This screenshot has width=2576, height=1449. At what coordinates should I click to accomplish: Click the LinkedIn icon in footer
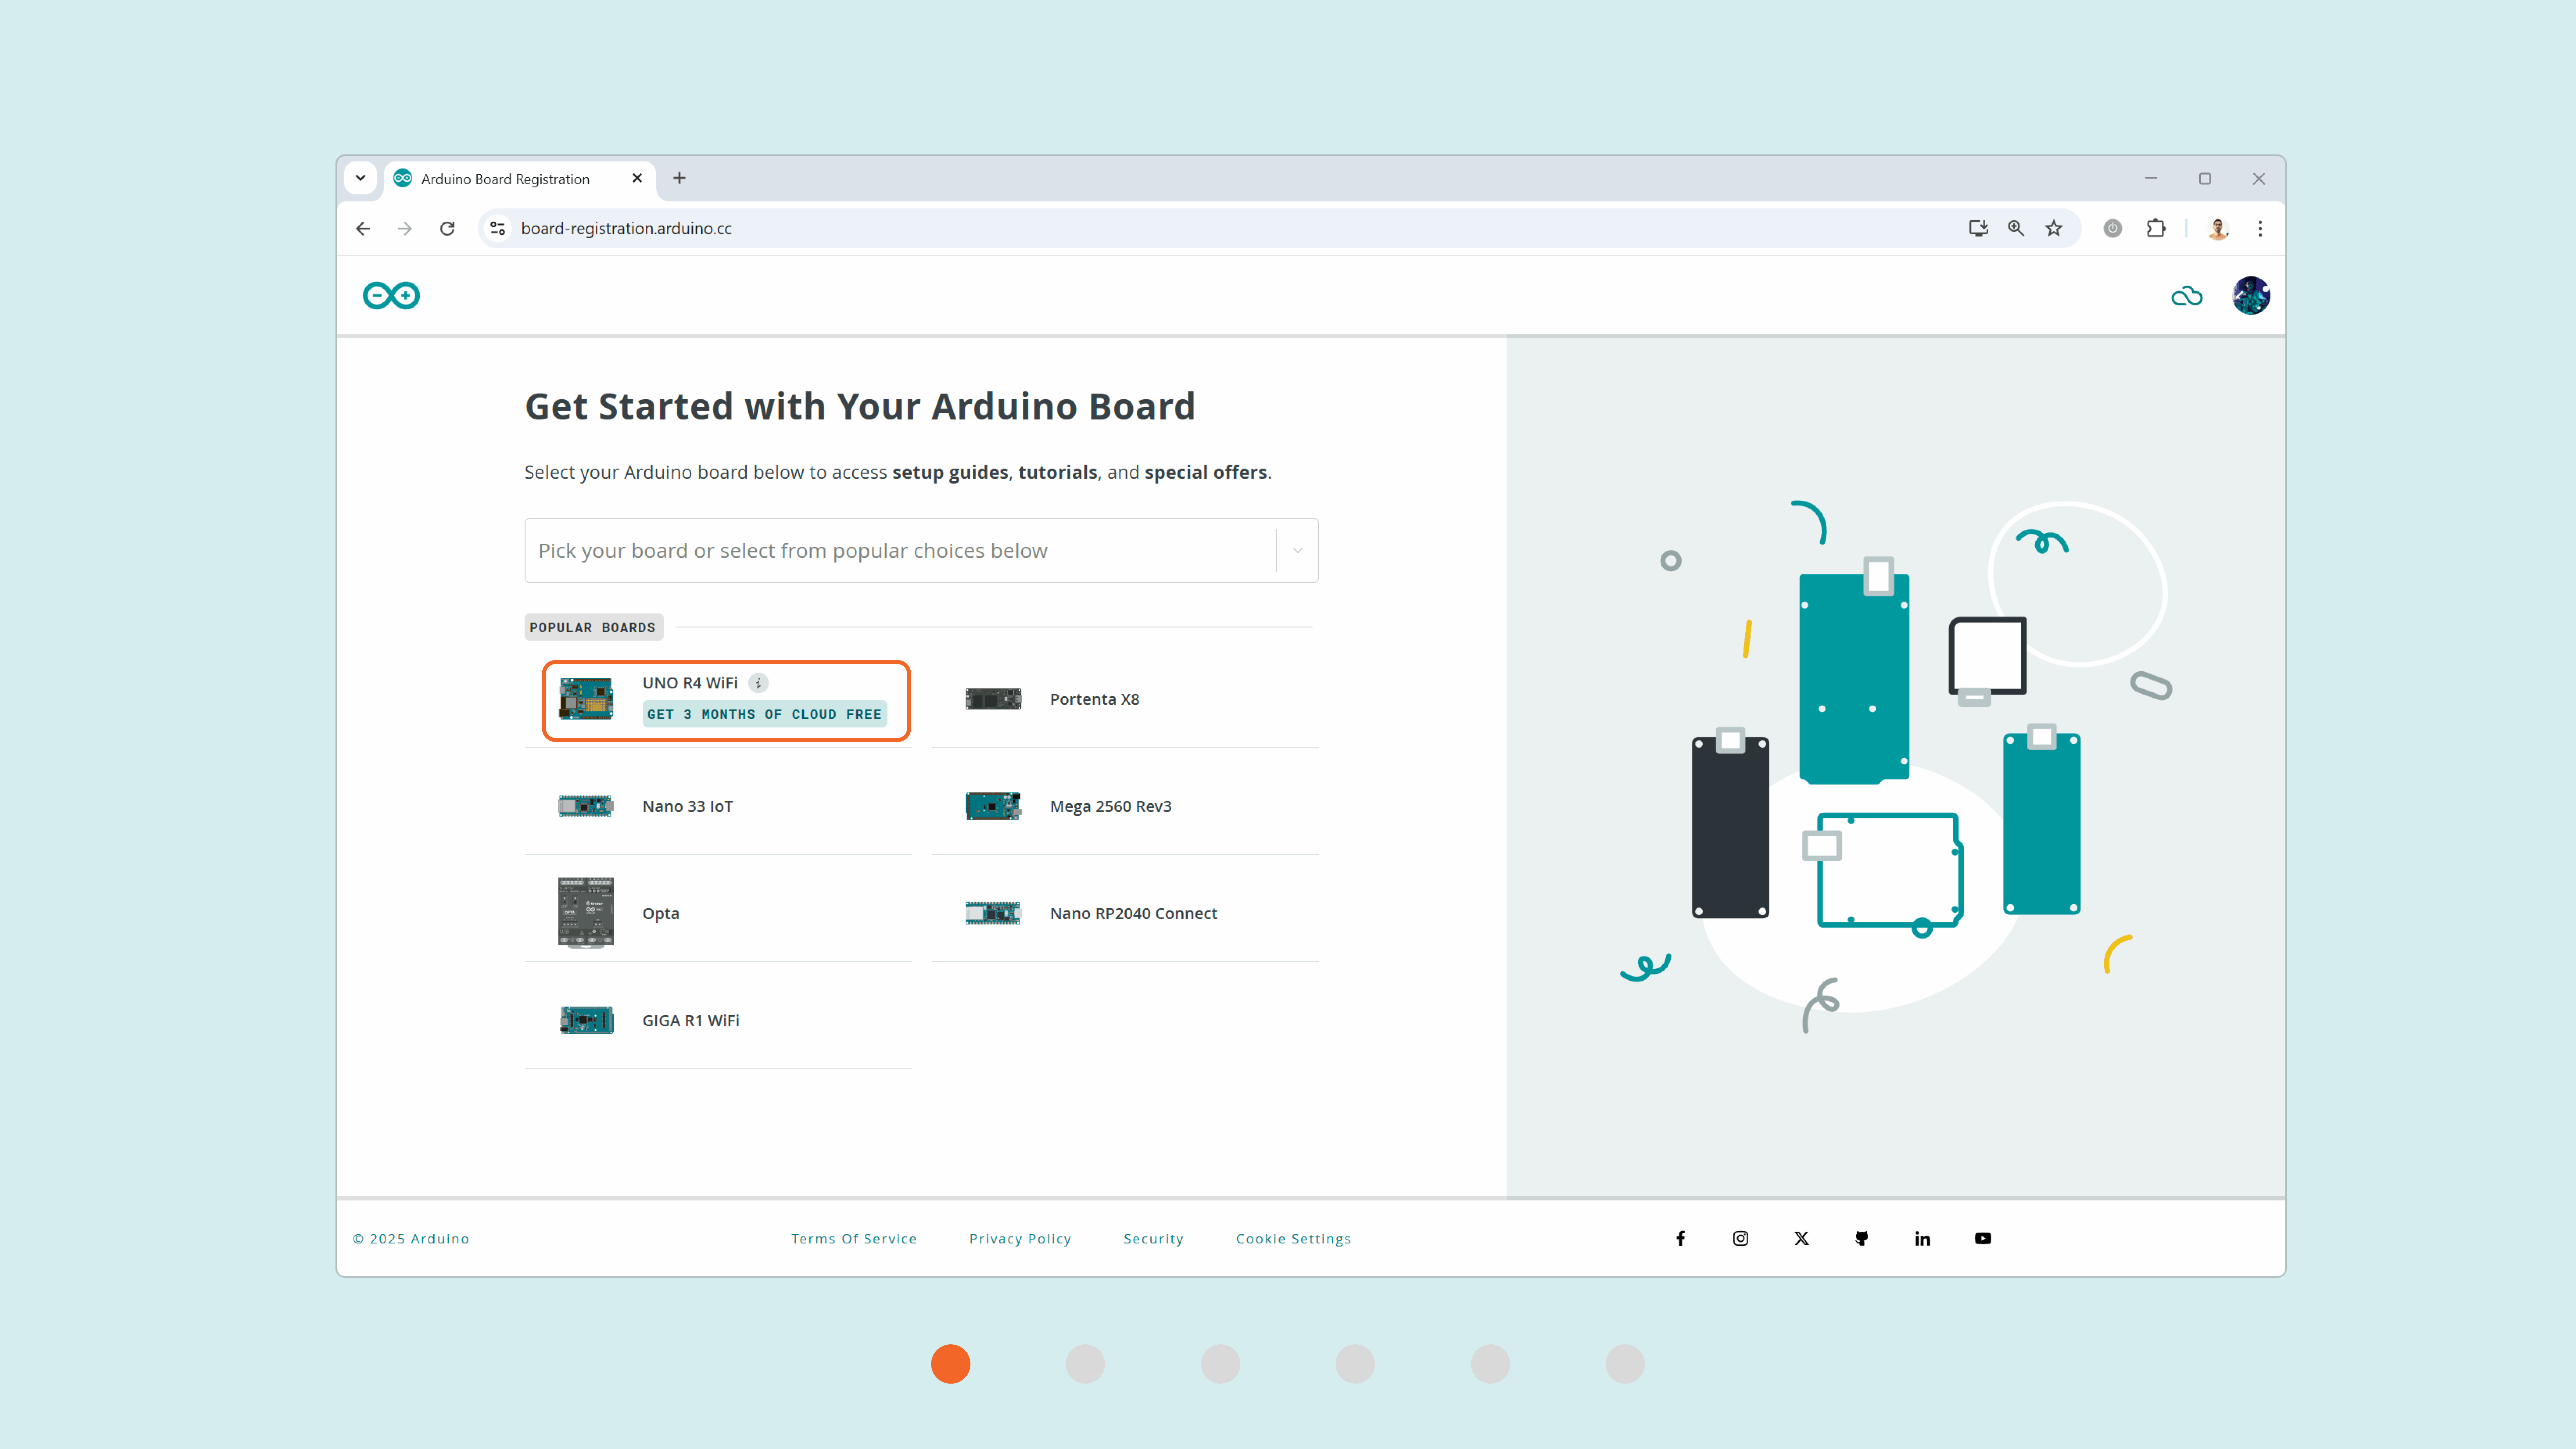tap(1922, 1238)
